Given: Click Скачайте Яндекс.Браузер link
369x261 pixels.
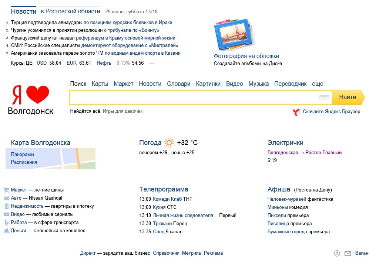Looking at the screenshot, I should tap(331, 111).
